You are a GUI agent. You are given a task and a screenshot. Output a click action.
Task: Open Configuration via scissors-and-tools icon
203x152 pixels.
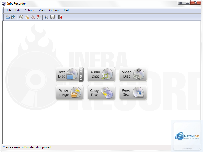[x=46, y=17]
